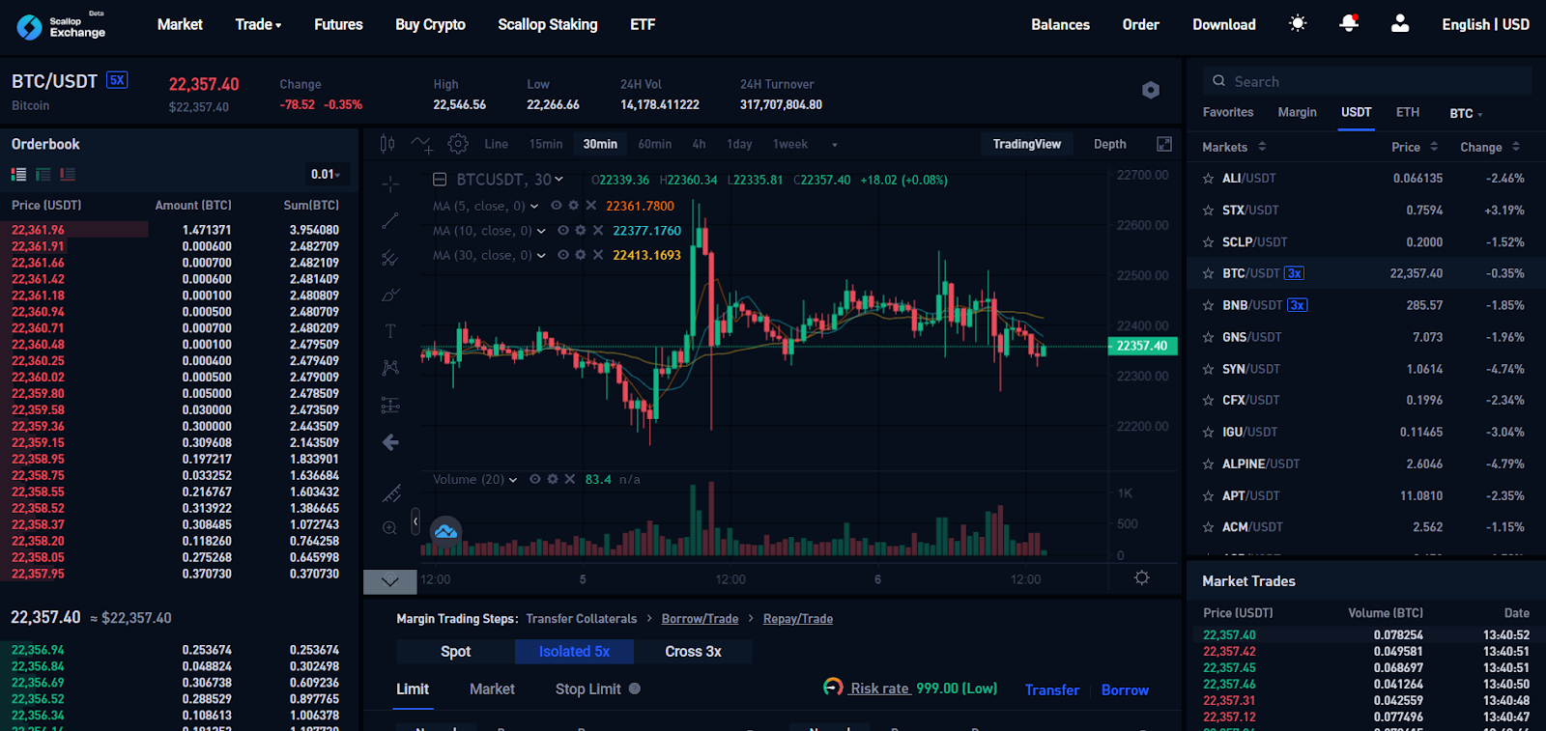The height and width of the screenshot is (731, 1546).
Task: Open the Borrow/Trade link
Action: coord(700,619)
